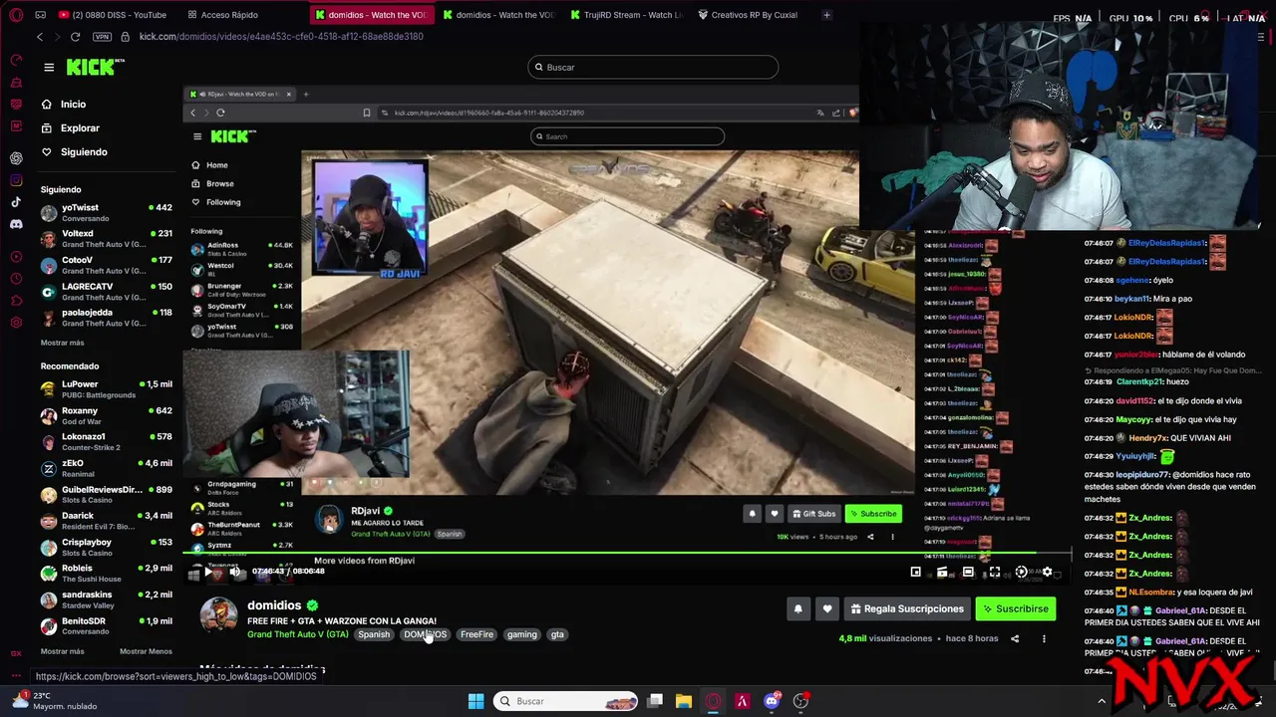Open Discord panel in Opera sidebar
1276x717 pixels.
[16, 224]
